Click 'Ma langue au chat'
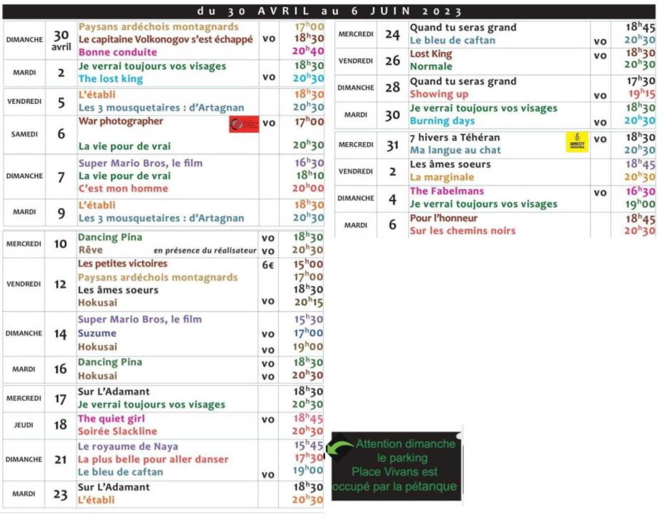Screen dimensions: 663x521 pyautogui.click(x=455, y=150)
